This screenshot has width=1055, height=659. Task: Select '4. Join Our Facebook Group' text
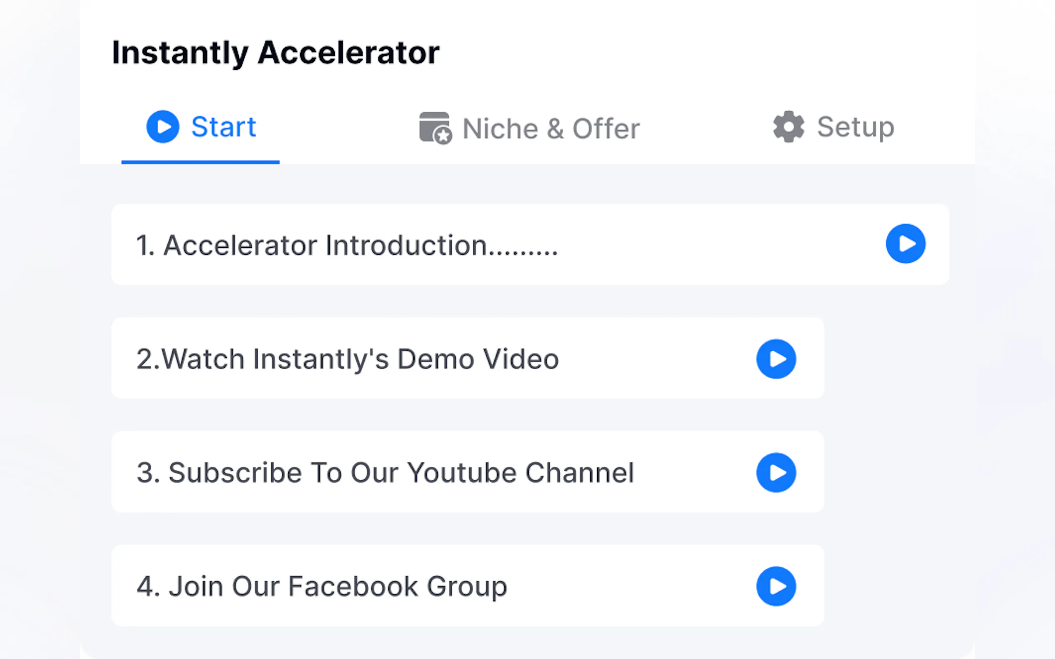point(322,587)
